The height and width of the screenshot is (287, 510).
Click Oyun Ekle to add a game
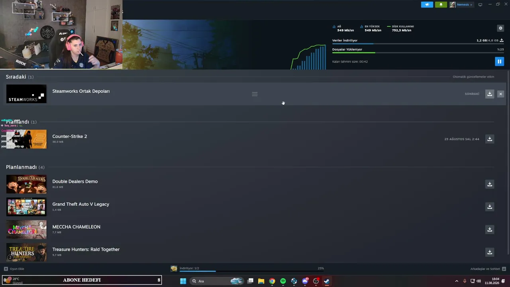tap(14, 269)
